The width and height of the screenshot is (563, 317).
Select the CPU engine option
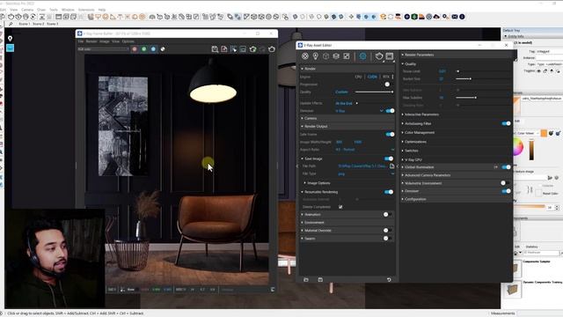coord(358,77)
